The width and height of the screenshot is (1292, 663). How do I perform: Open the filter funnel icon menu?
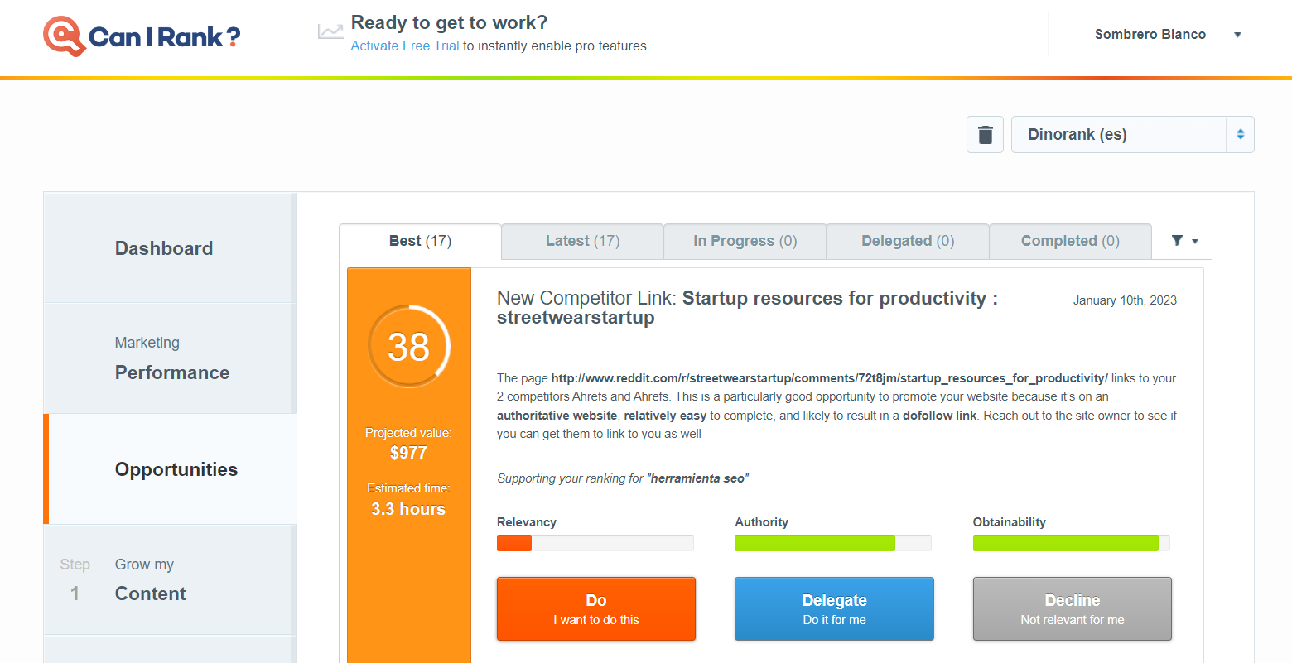tap(1177, 241)
